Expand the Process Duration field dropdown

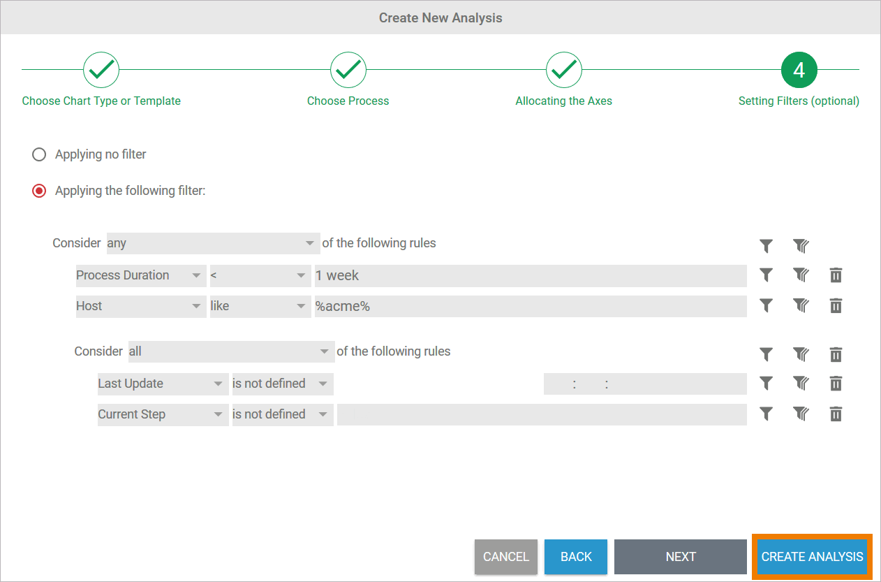(x=140, y=275)
